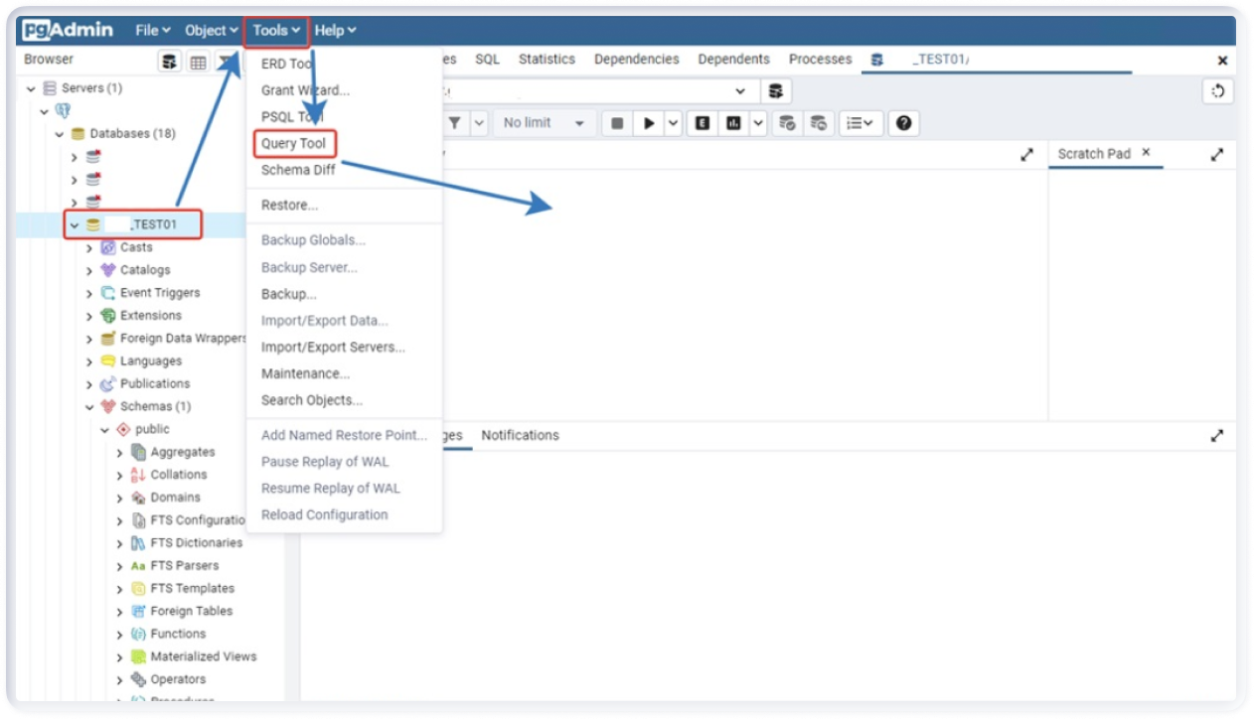1254x719 pixels.
Task: Maximize the Scratch Pad panel
Action: tap(1216, 154)
